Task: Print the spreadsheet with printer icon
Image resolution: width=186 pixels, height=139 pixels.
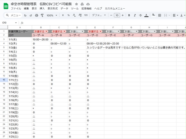Action: pyautogui.click(x=37, y=15)
